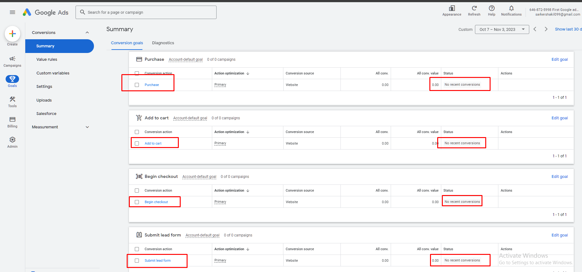Open the Submit lead form link
This screenshot has height=272, width=582.
(x=158, y=261)
